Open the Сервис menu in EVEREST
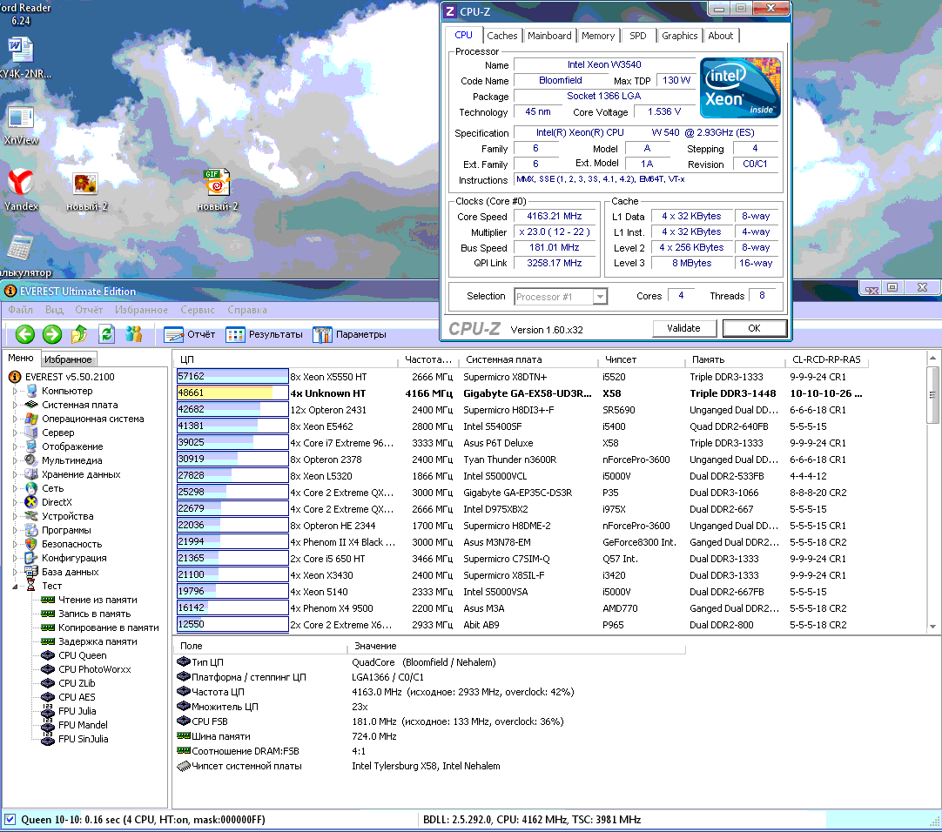942x832 pixels. (198, 310)
